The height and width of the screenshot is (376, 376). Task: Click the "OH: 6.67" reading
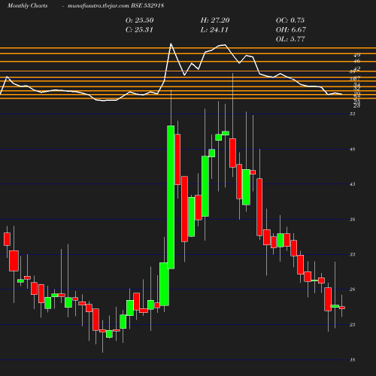click(x=291, y=30)
